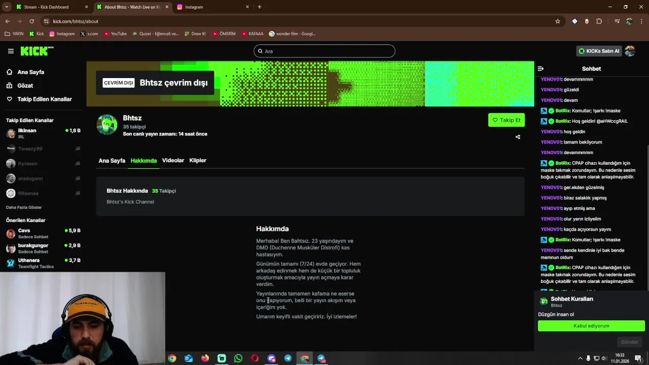Open new browser tab plus button
This screenshot has height=365, width=649.
259,7
